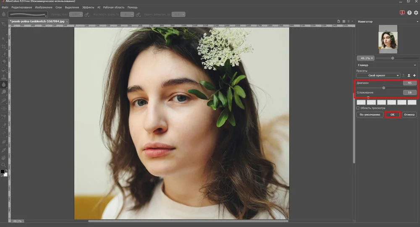The image size is (420, 227).
Task: Click the 49.1% status bar zoom value
Action: click(17, 222)
